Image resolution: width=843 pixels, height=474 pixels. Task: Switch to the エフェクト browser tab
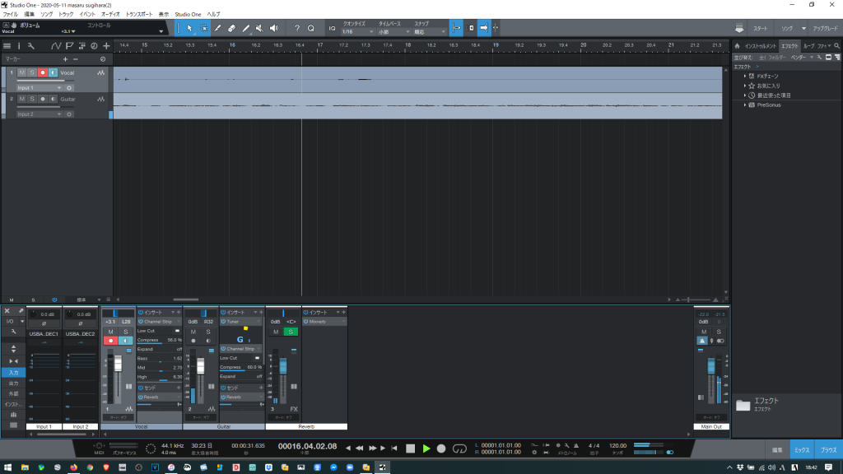[789, 46]
